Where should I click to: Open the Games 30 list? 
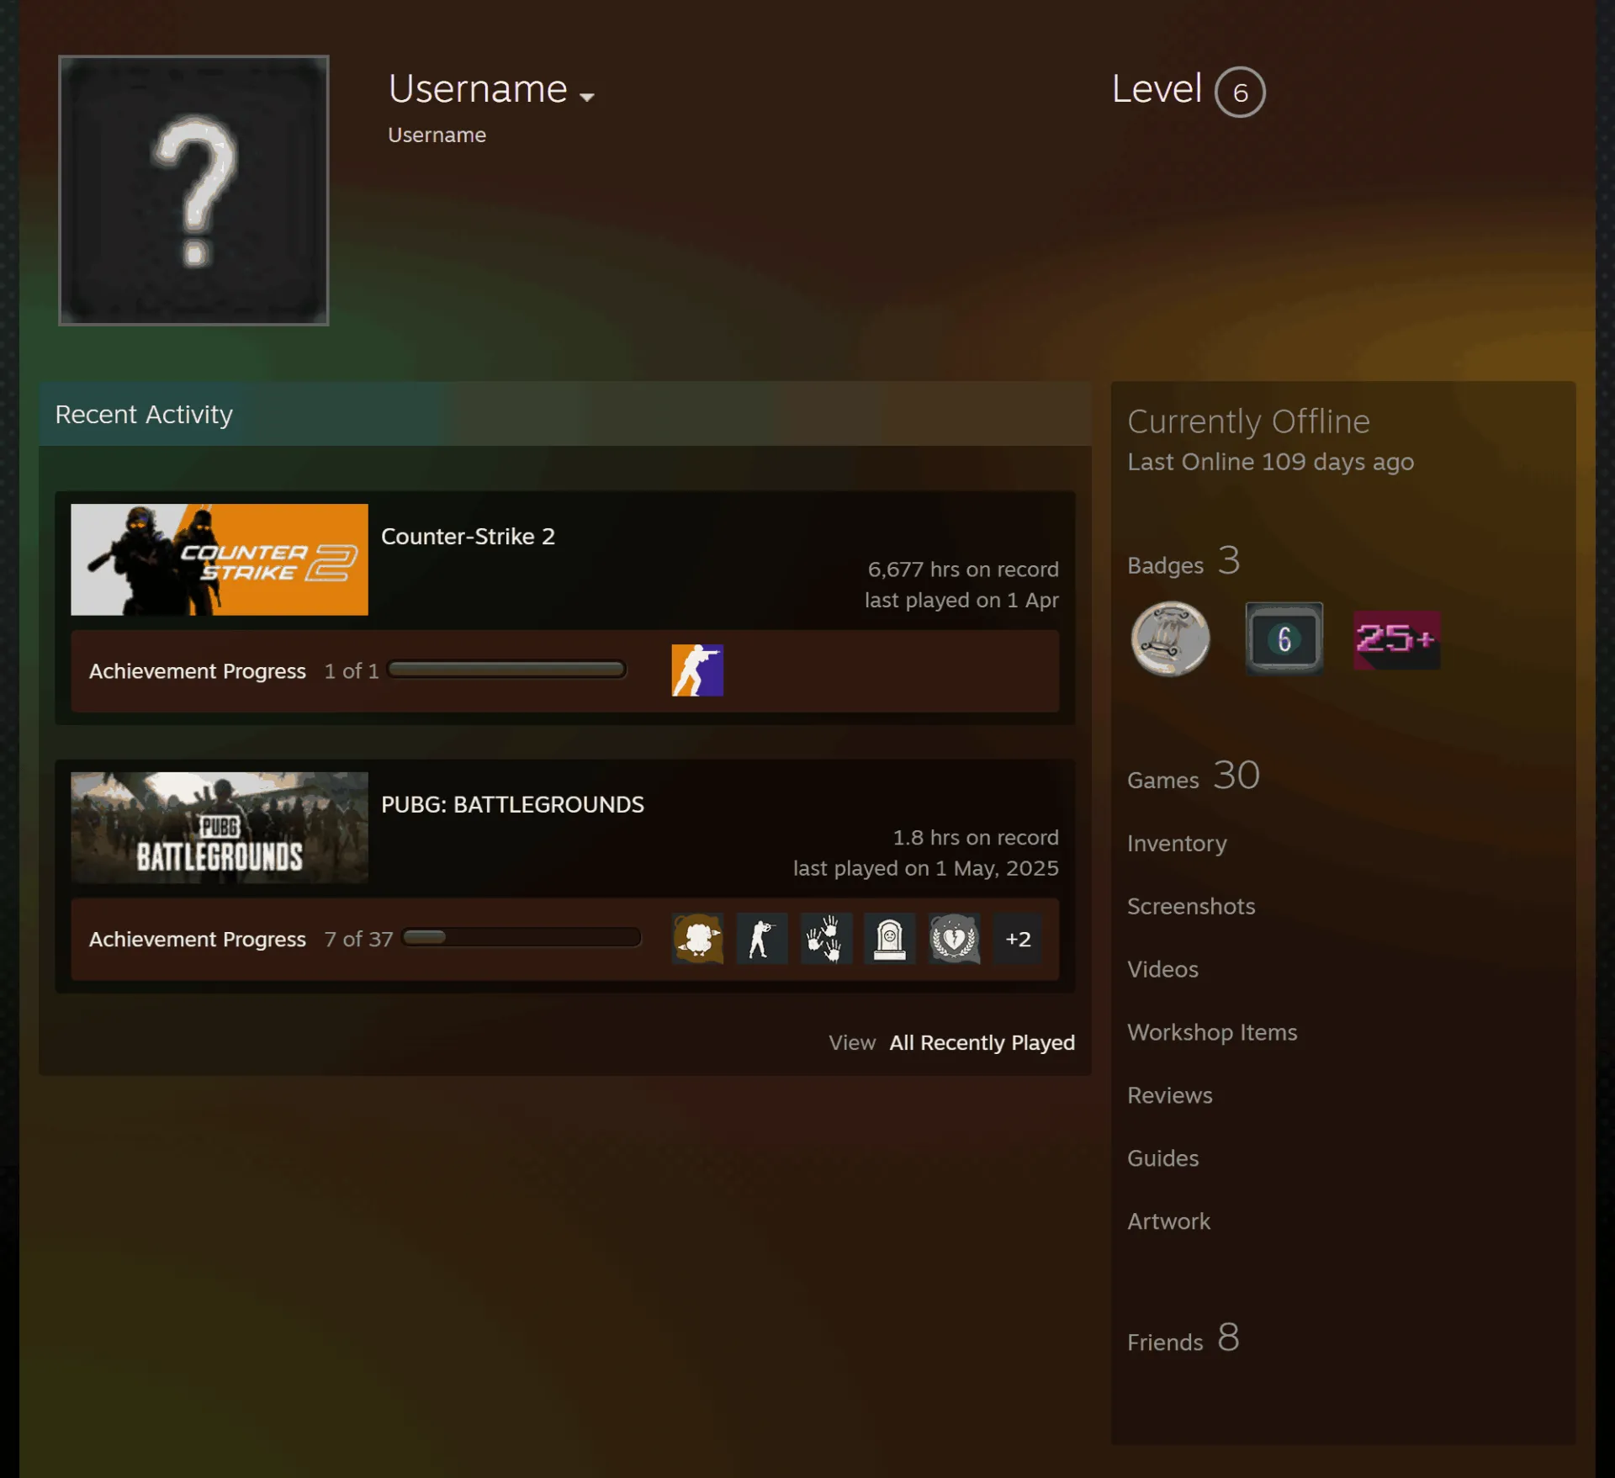[x=1194, y=776]
